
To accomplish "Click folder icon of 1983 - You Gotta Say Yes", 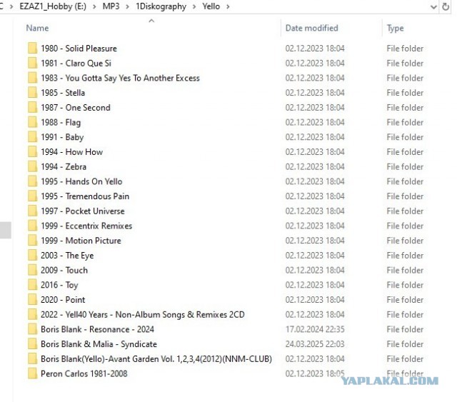I will 32,78.
